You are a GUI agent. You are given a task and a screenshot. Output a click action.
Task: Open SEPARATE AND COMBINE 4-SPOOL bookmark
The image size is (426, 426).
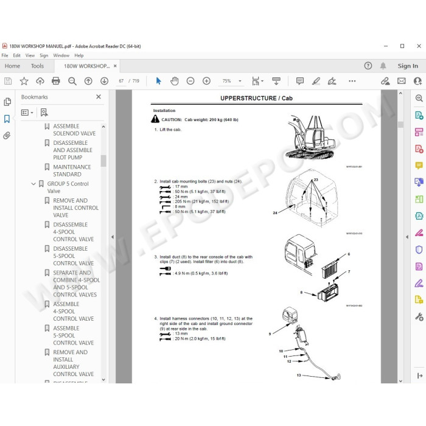(x=77, y=284)
